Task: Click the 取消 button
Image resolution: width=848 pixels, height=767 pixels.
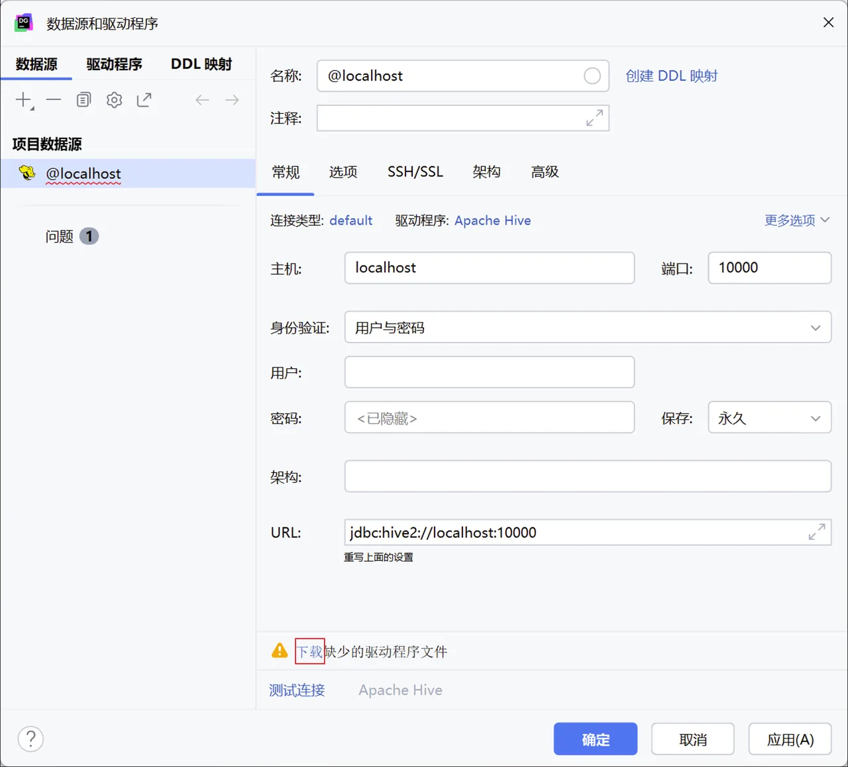Action: click(693, 739)
